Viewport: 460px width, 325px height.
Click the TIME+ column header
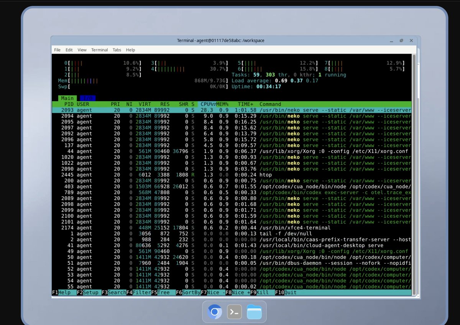click(x=246, y=104)
